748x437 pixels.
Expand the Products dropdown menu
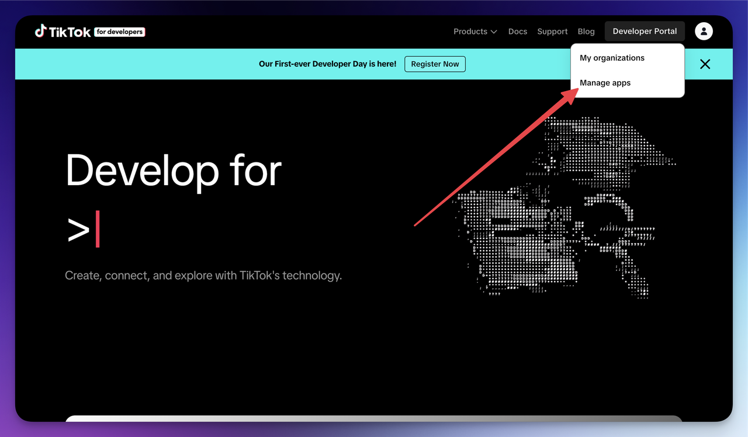pyautogui.click(x=475, y=32)
